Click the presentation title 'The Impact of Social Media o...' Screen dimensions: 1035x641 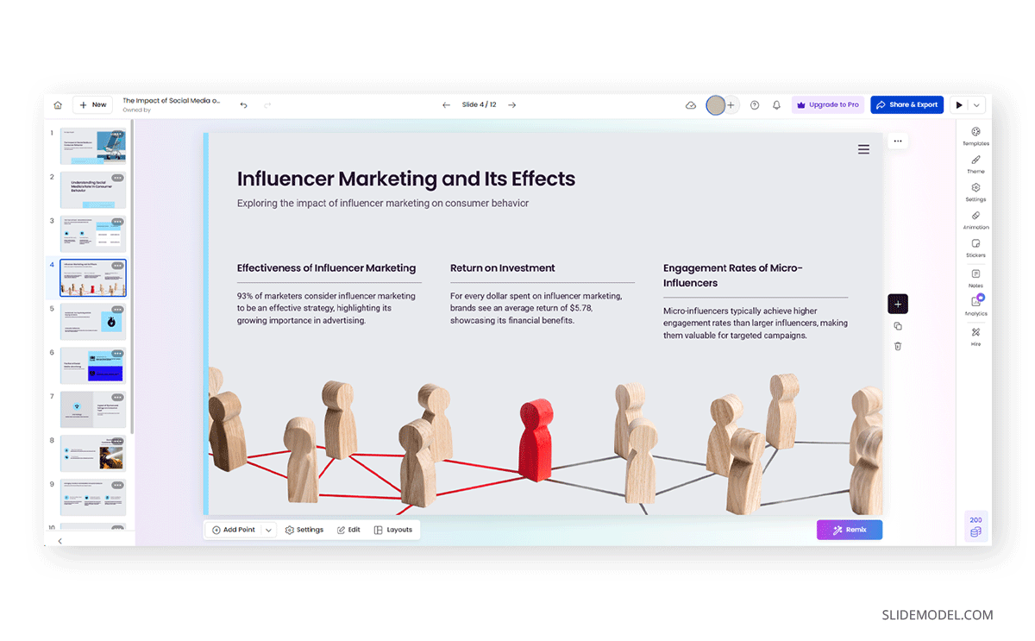point(172,101)
